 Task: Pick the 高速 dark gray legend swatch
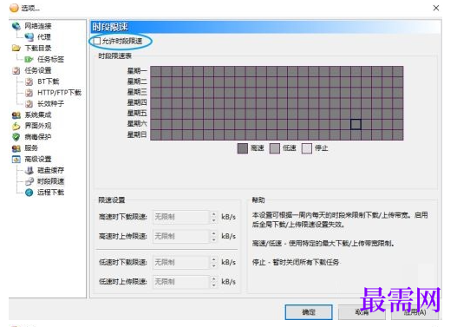tap(243, 148)
